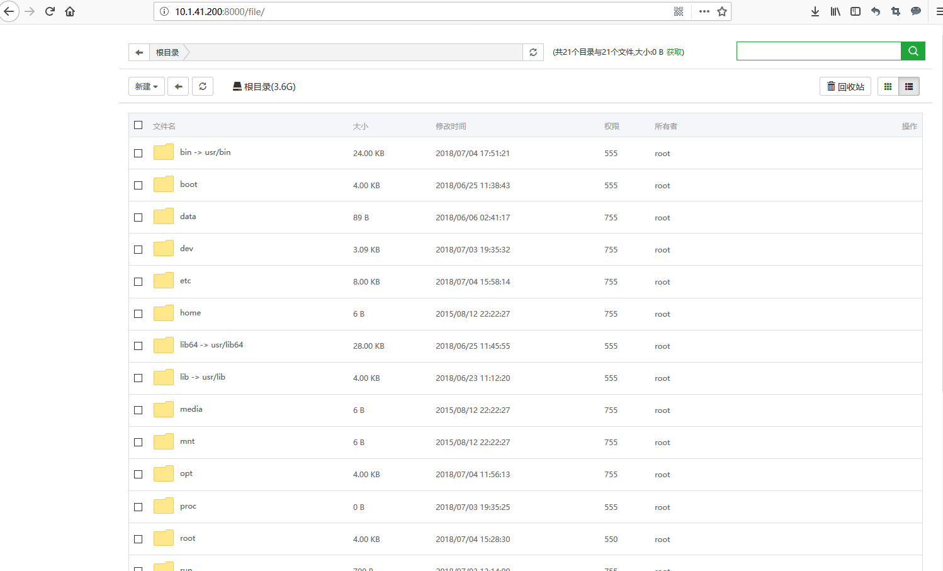This screenshot has height=571, width=943.
Task: Open the browser library icon
Action: [x=835, y=11]
